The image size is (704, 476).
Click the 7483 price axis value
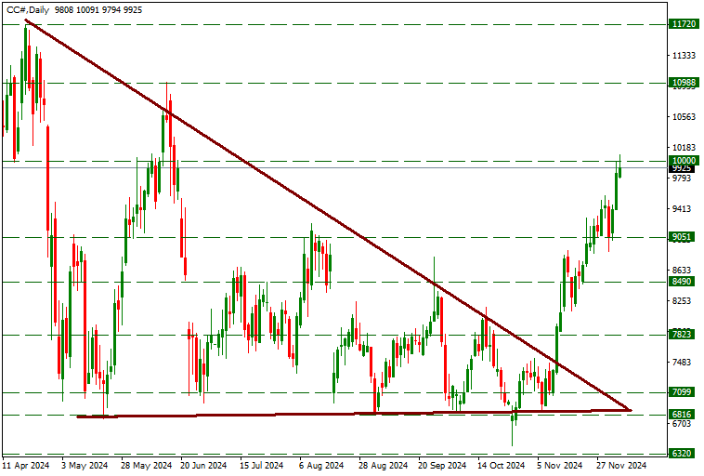[x=682, y=363]
